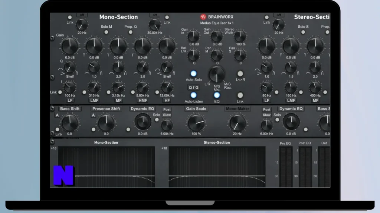Click the Mono HF Shelf Q knob
The height and width of the screenshot is (213, 380).
167,68
